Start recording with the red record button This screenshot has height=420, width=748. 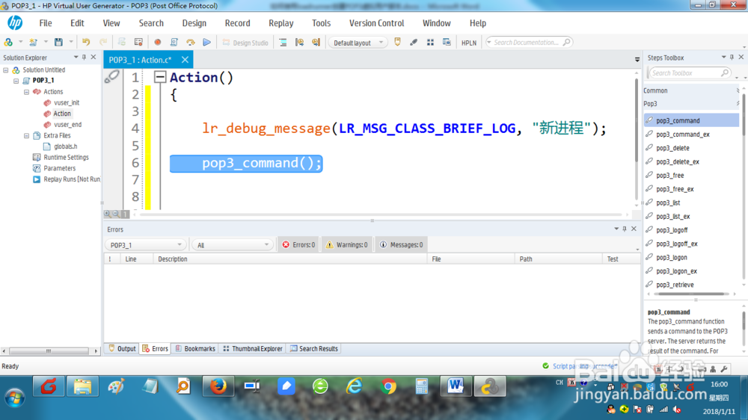coord(157,43)
